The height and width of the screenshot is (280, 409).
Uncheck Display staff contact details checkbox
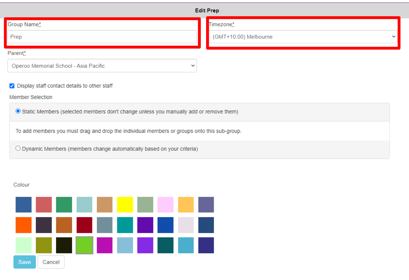[12, 86]
